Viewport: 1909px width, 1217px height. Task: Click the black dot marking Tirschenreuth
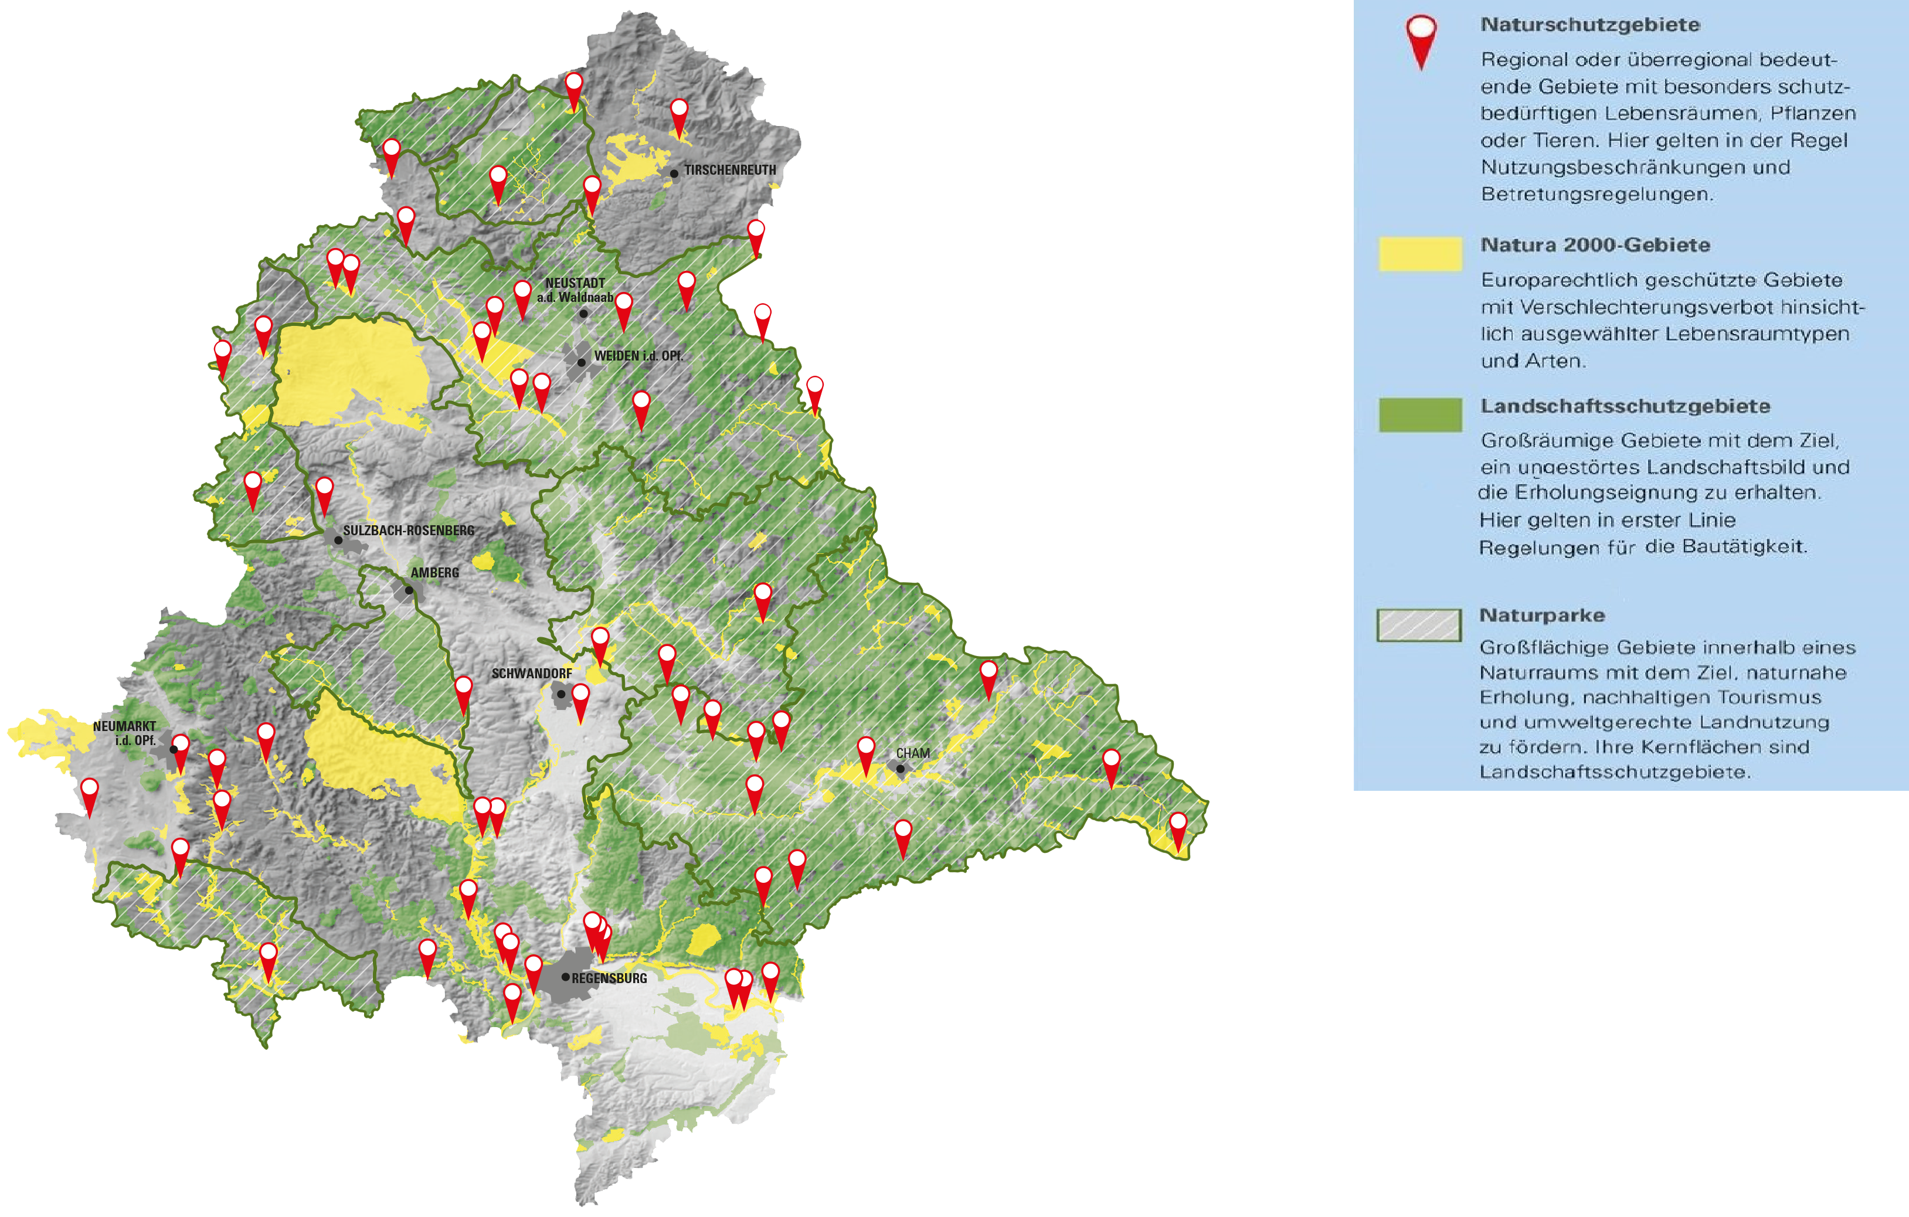674,173
